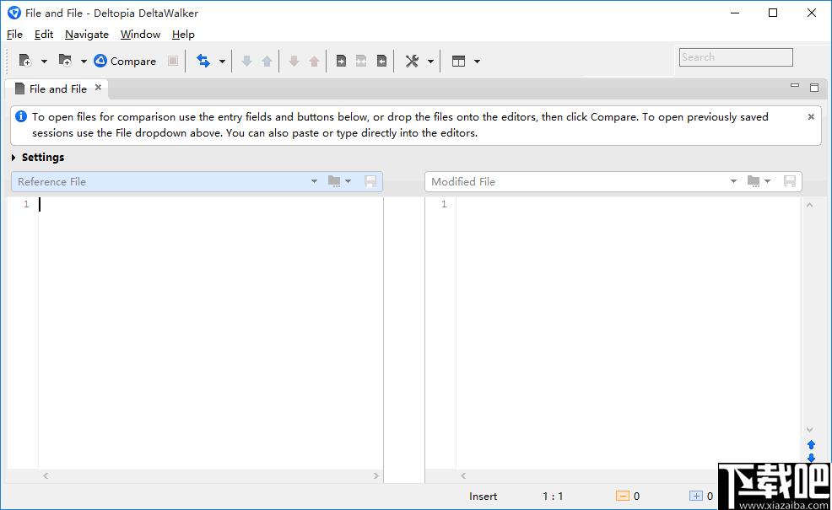Click inside the left Reference editor pane
The width and height of the screenshot is (832, 510).
pos(211,333)
